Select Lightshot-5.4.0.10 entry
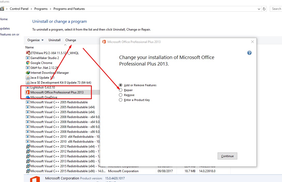The image size is (282, 182). pos(43,88)
